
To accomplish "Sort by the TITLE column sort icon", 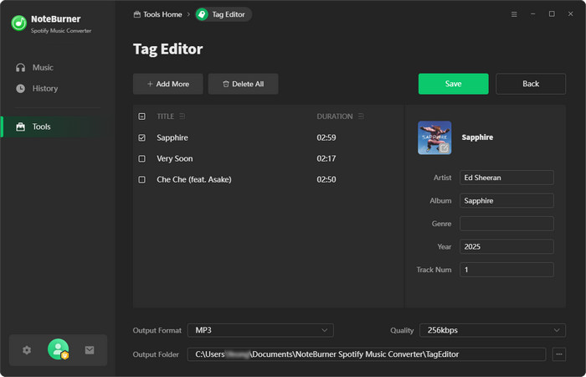I will [x=182, y=116].
